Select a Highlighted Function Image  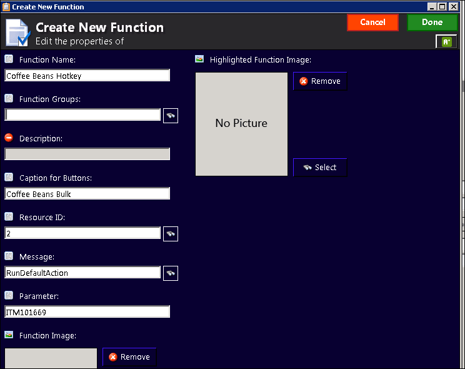320,168
